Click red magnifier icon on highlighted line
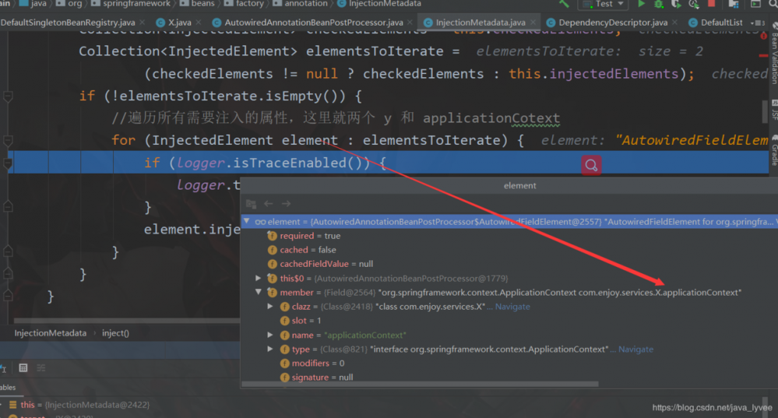 pyautogui.click(x=591, y=165)
